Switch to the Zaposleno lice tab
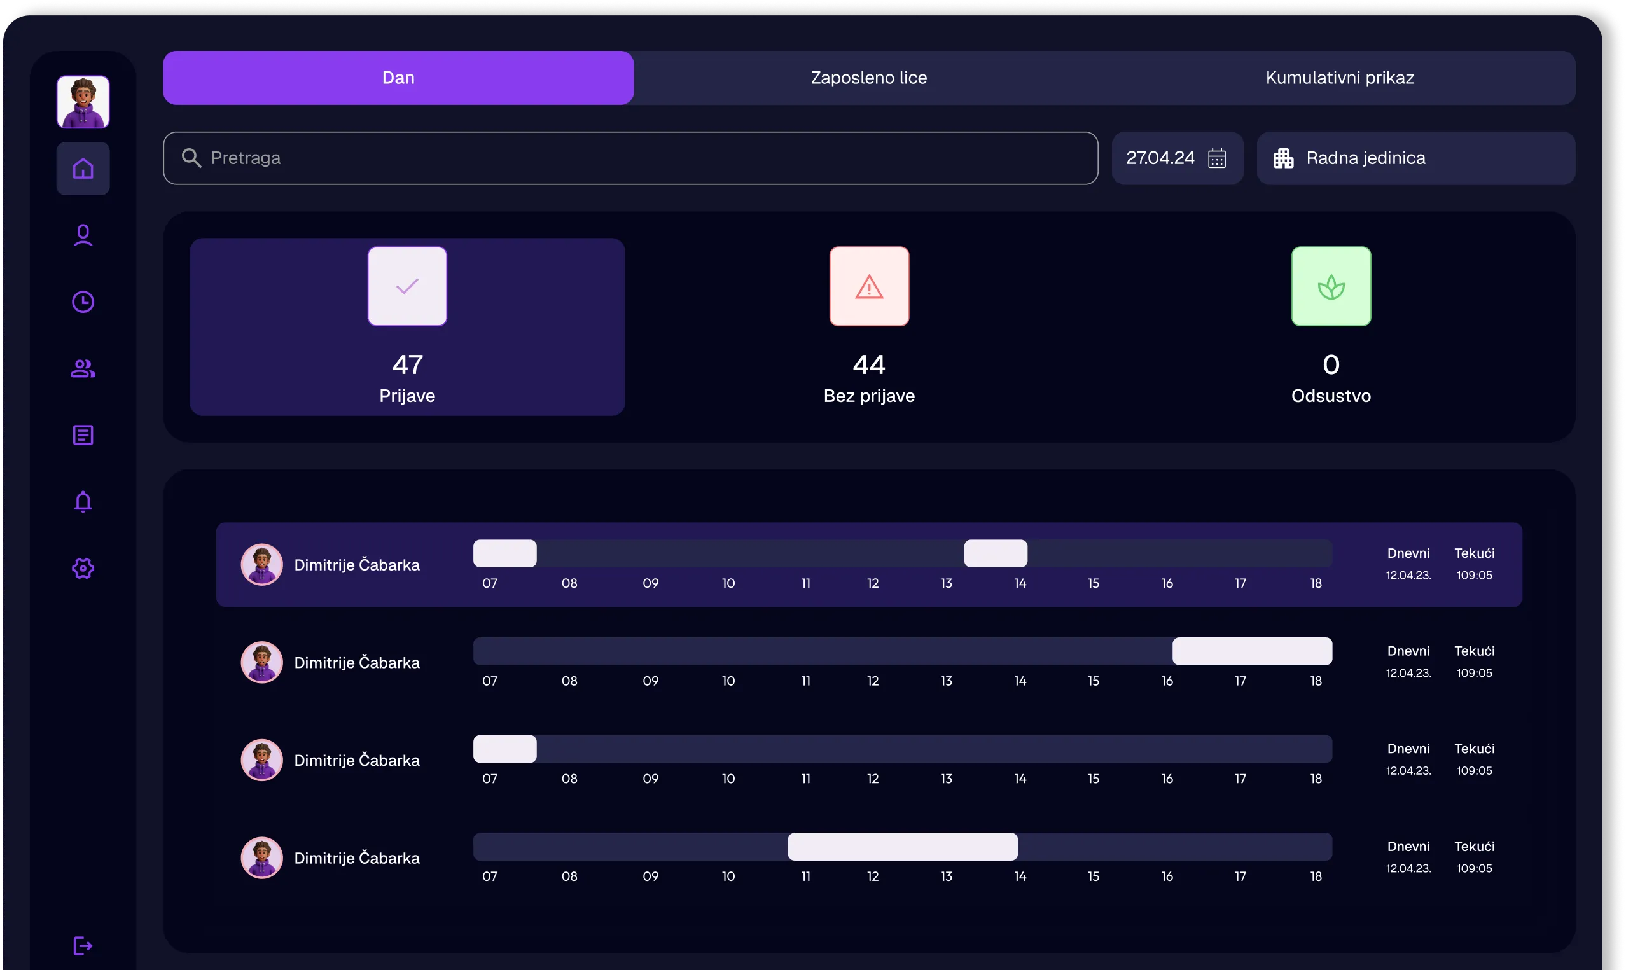Image resolution: width=1626 pixels, height=970 pixels. coord(868,78)
